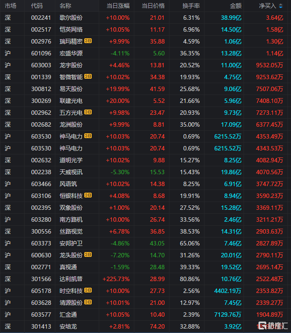Click the 7129.76万 amount
Viewport: 291px width, 333px height.
click(x=228, y=315)
